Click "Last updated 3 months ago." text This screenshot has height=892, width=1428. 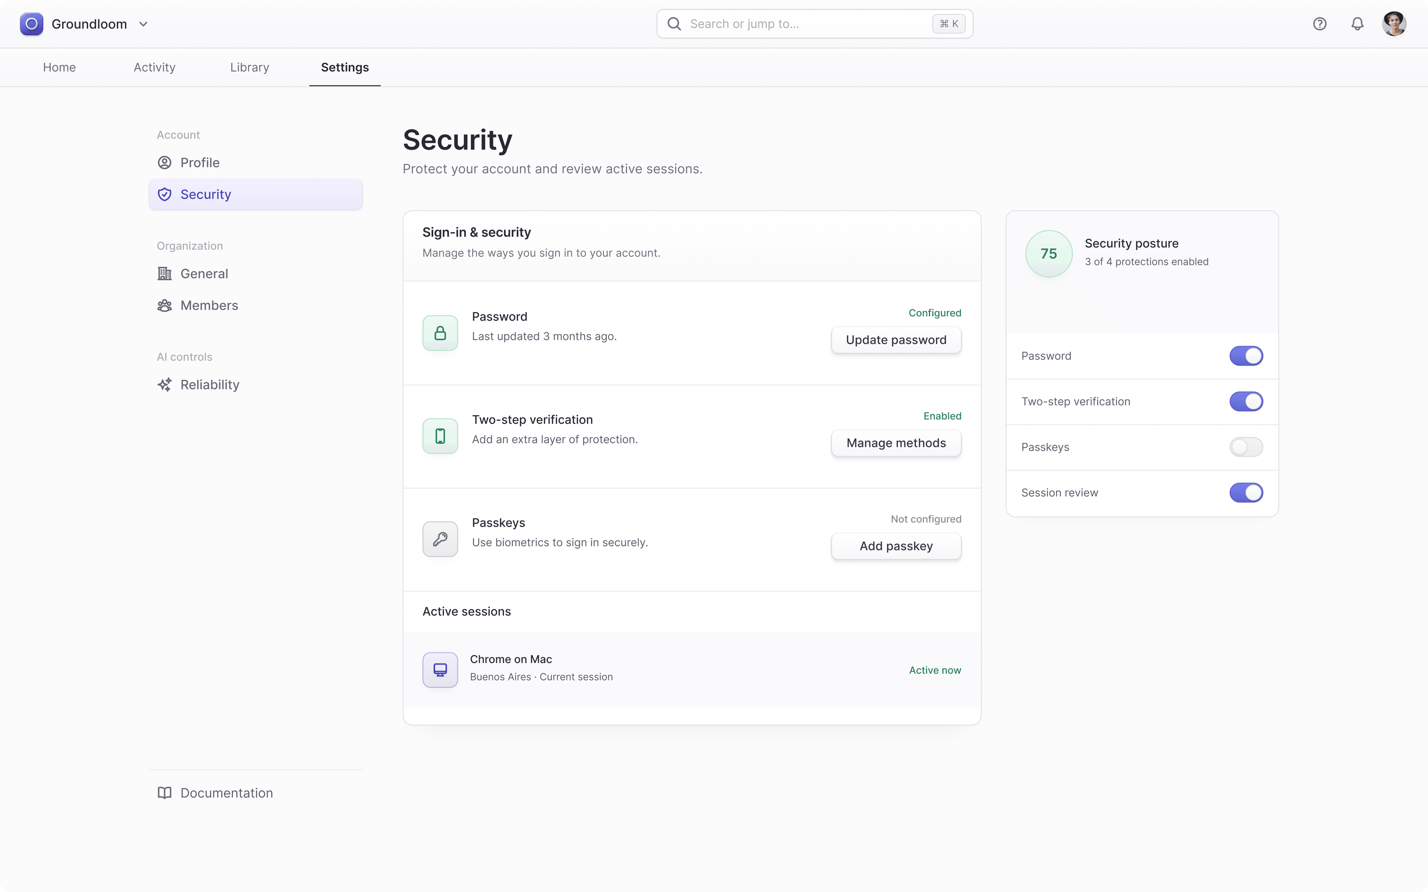click(544, 336)
